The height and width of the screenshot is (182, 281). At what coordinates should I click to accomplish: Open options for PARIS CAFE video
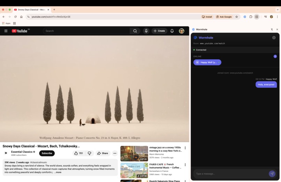coord(185,165)
